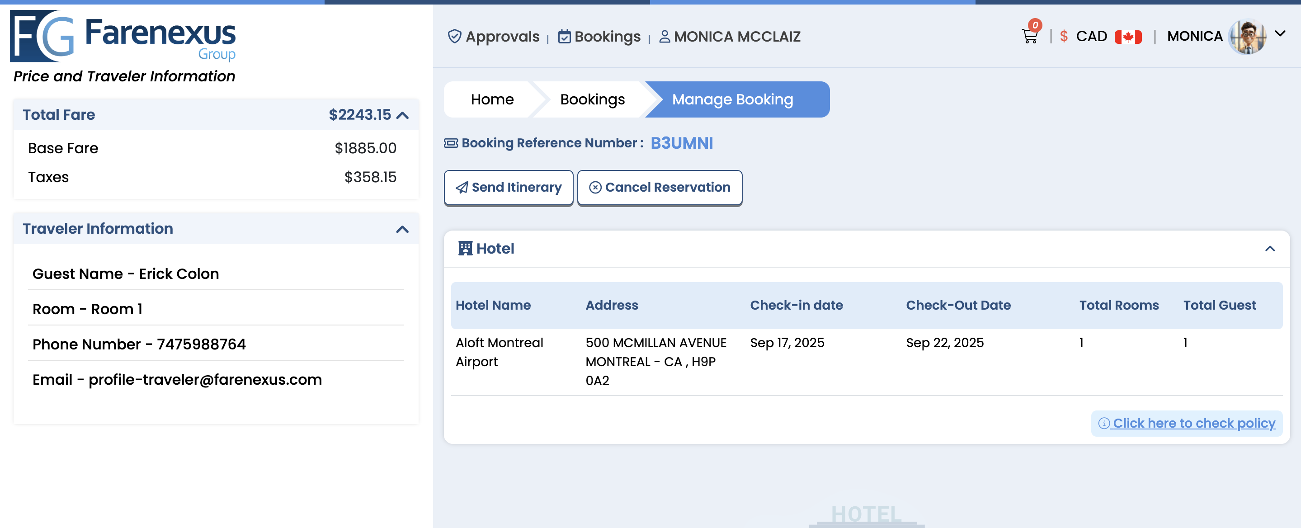Click the Check-Out Date column header
1301x528 pixels.
coord(958,305)
